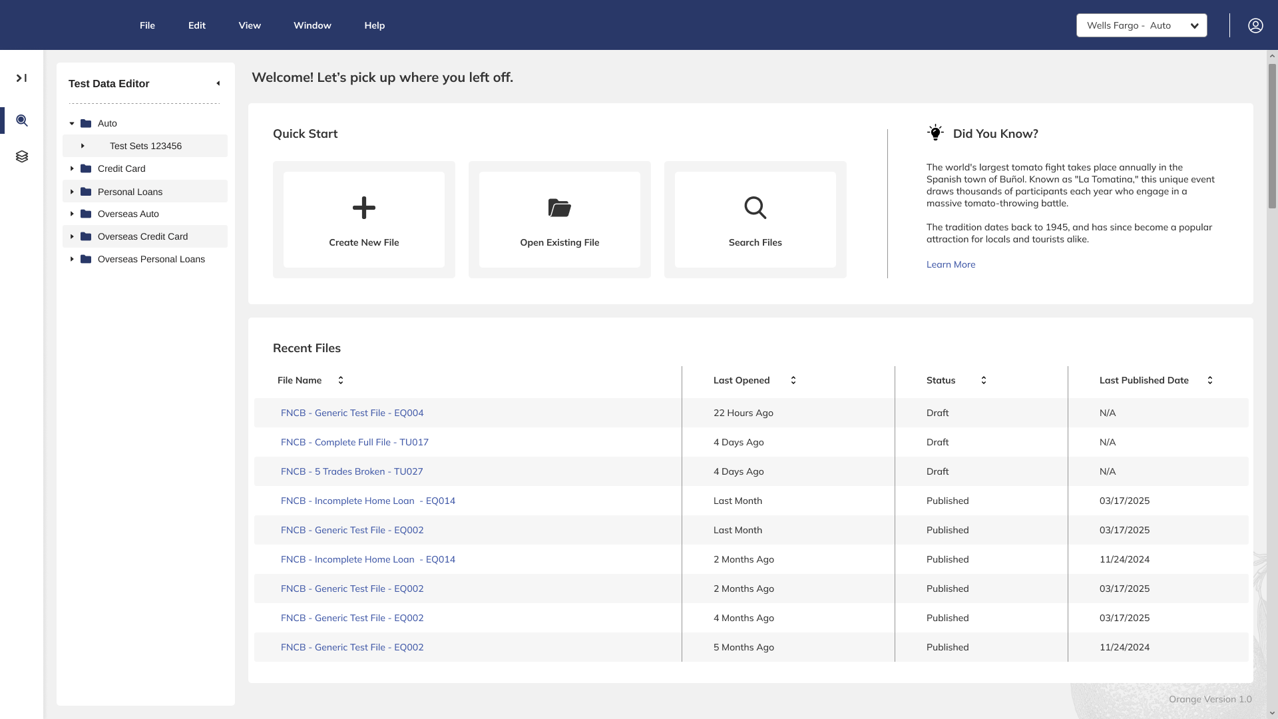Click the magnifier icon in Search Files card

coord(755,208)
